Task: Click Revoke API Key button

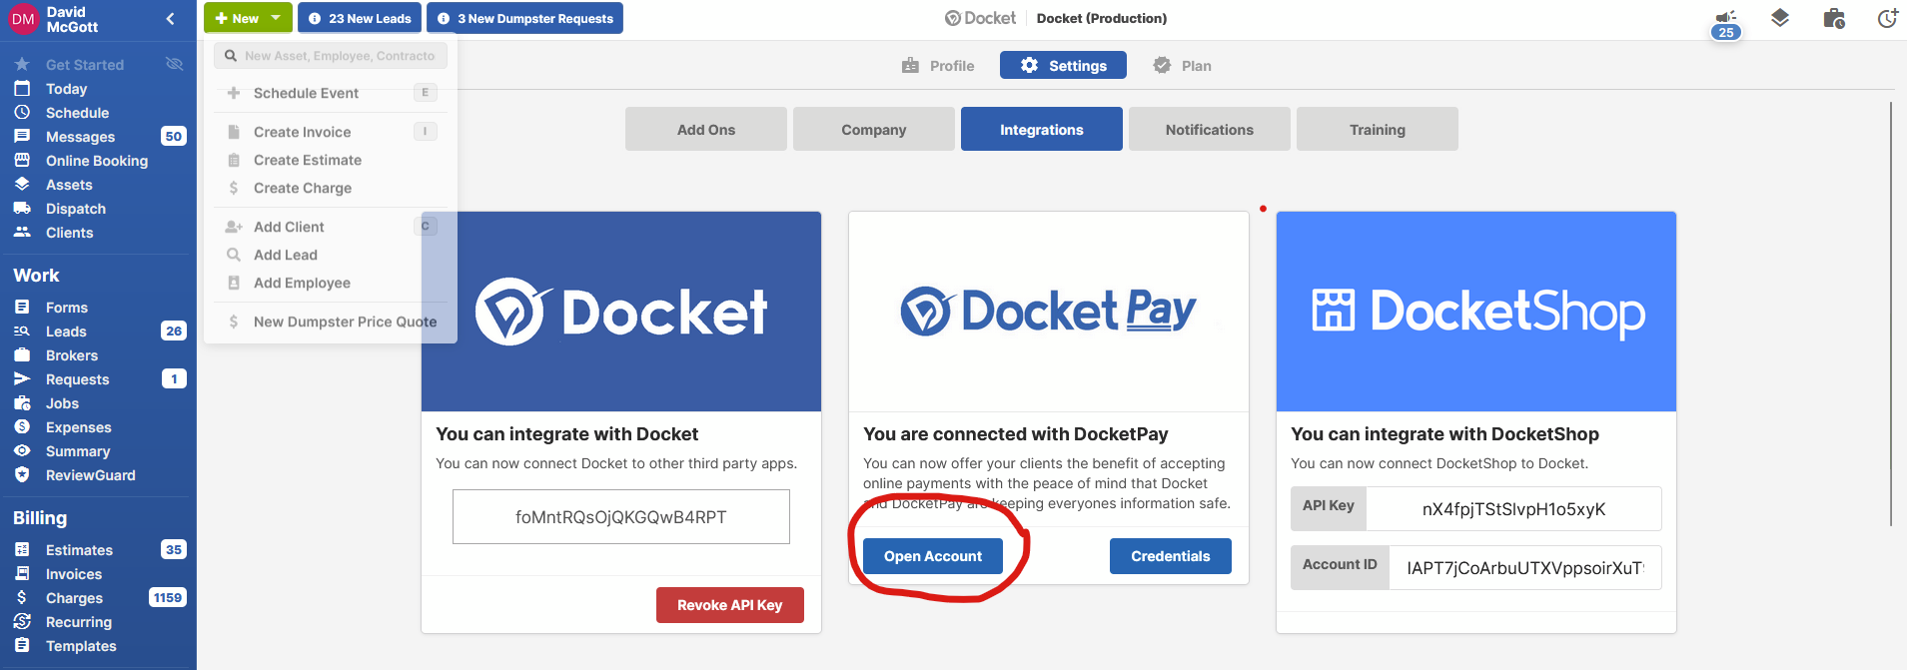Action: pyautogui.click(x=730, y=605)
